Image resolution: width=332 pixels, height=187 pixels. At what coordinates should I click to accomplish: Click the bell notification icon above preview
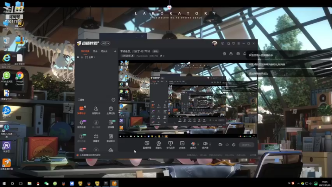[245, 54]
